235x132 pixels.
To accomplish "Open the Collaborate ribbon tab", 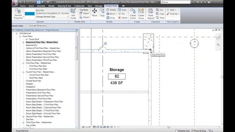I will (x=79, y=6).
